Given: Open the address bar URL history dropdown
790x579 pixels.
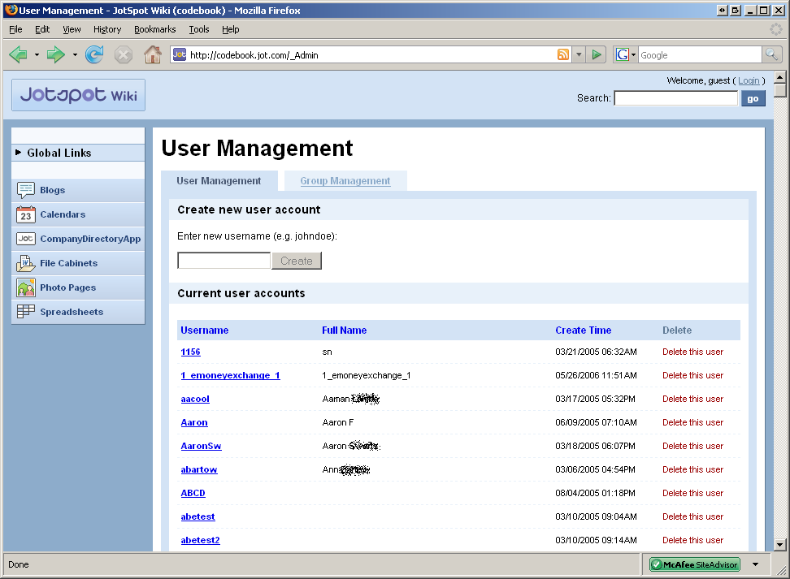Looking at the screenshot, I should coord(579,54).
